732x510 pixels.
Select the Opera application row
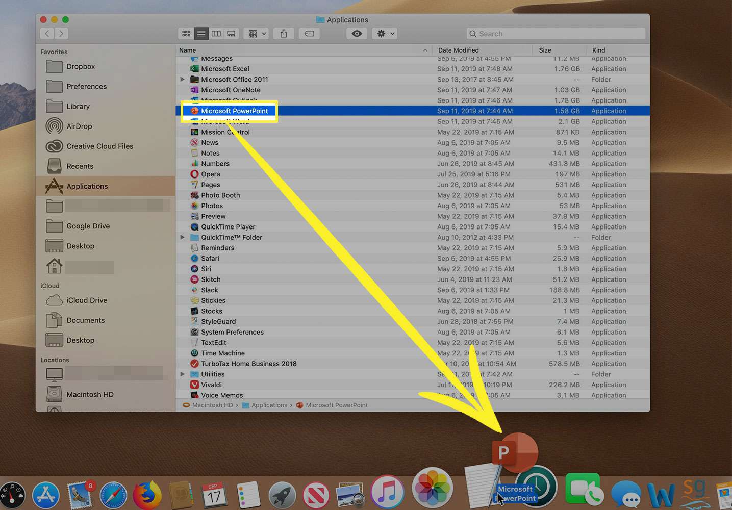coord(413,174)
